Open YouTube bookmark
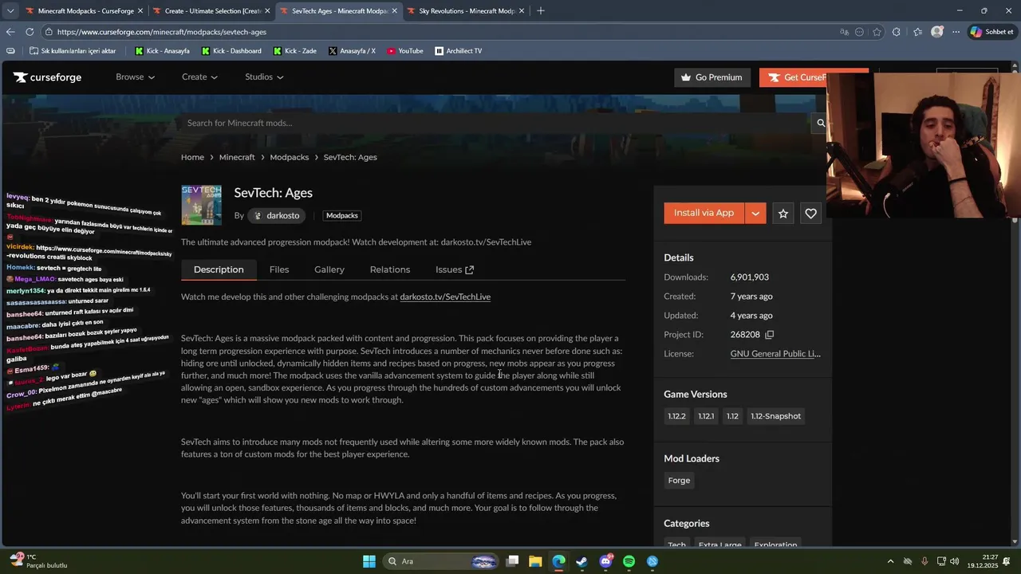Screen dimensions: 1021x574 (x=405, y=51)
